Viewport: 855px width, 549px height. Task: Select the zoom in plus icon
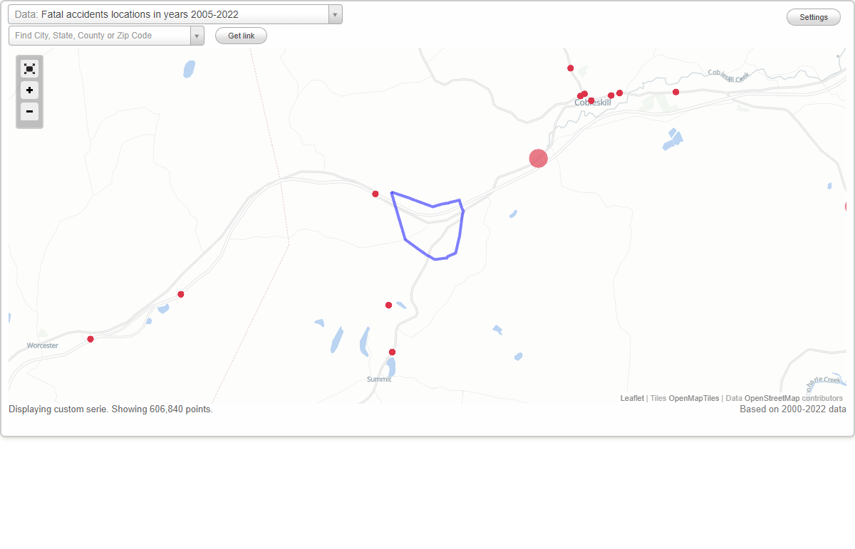29,90
